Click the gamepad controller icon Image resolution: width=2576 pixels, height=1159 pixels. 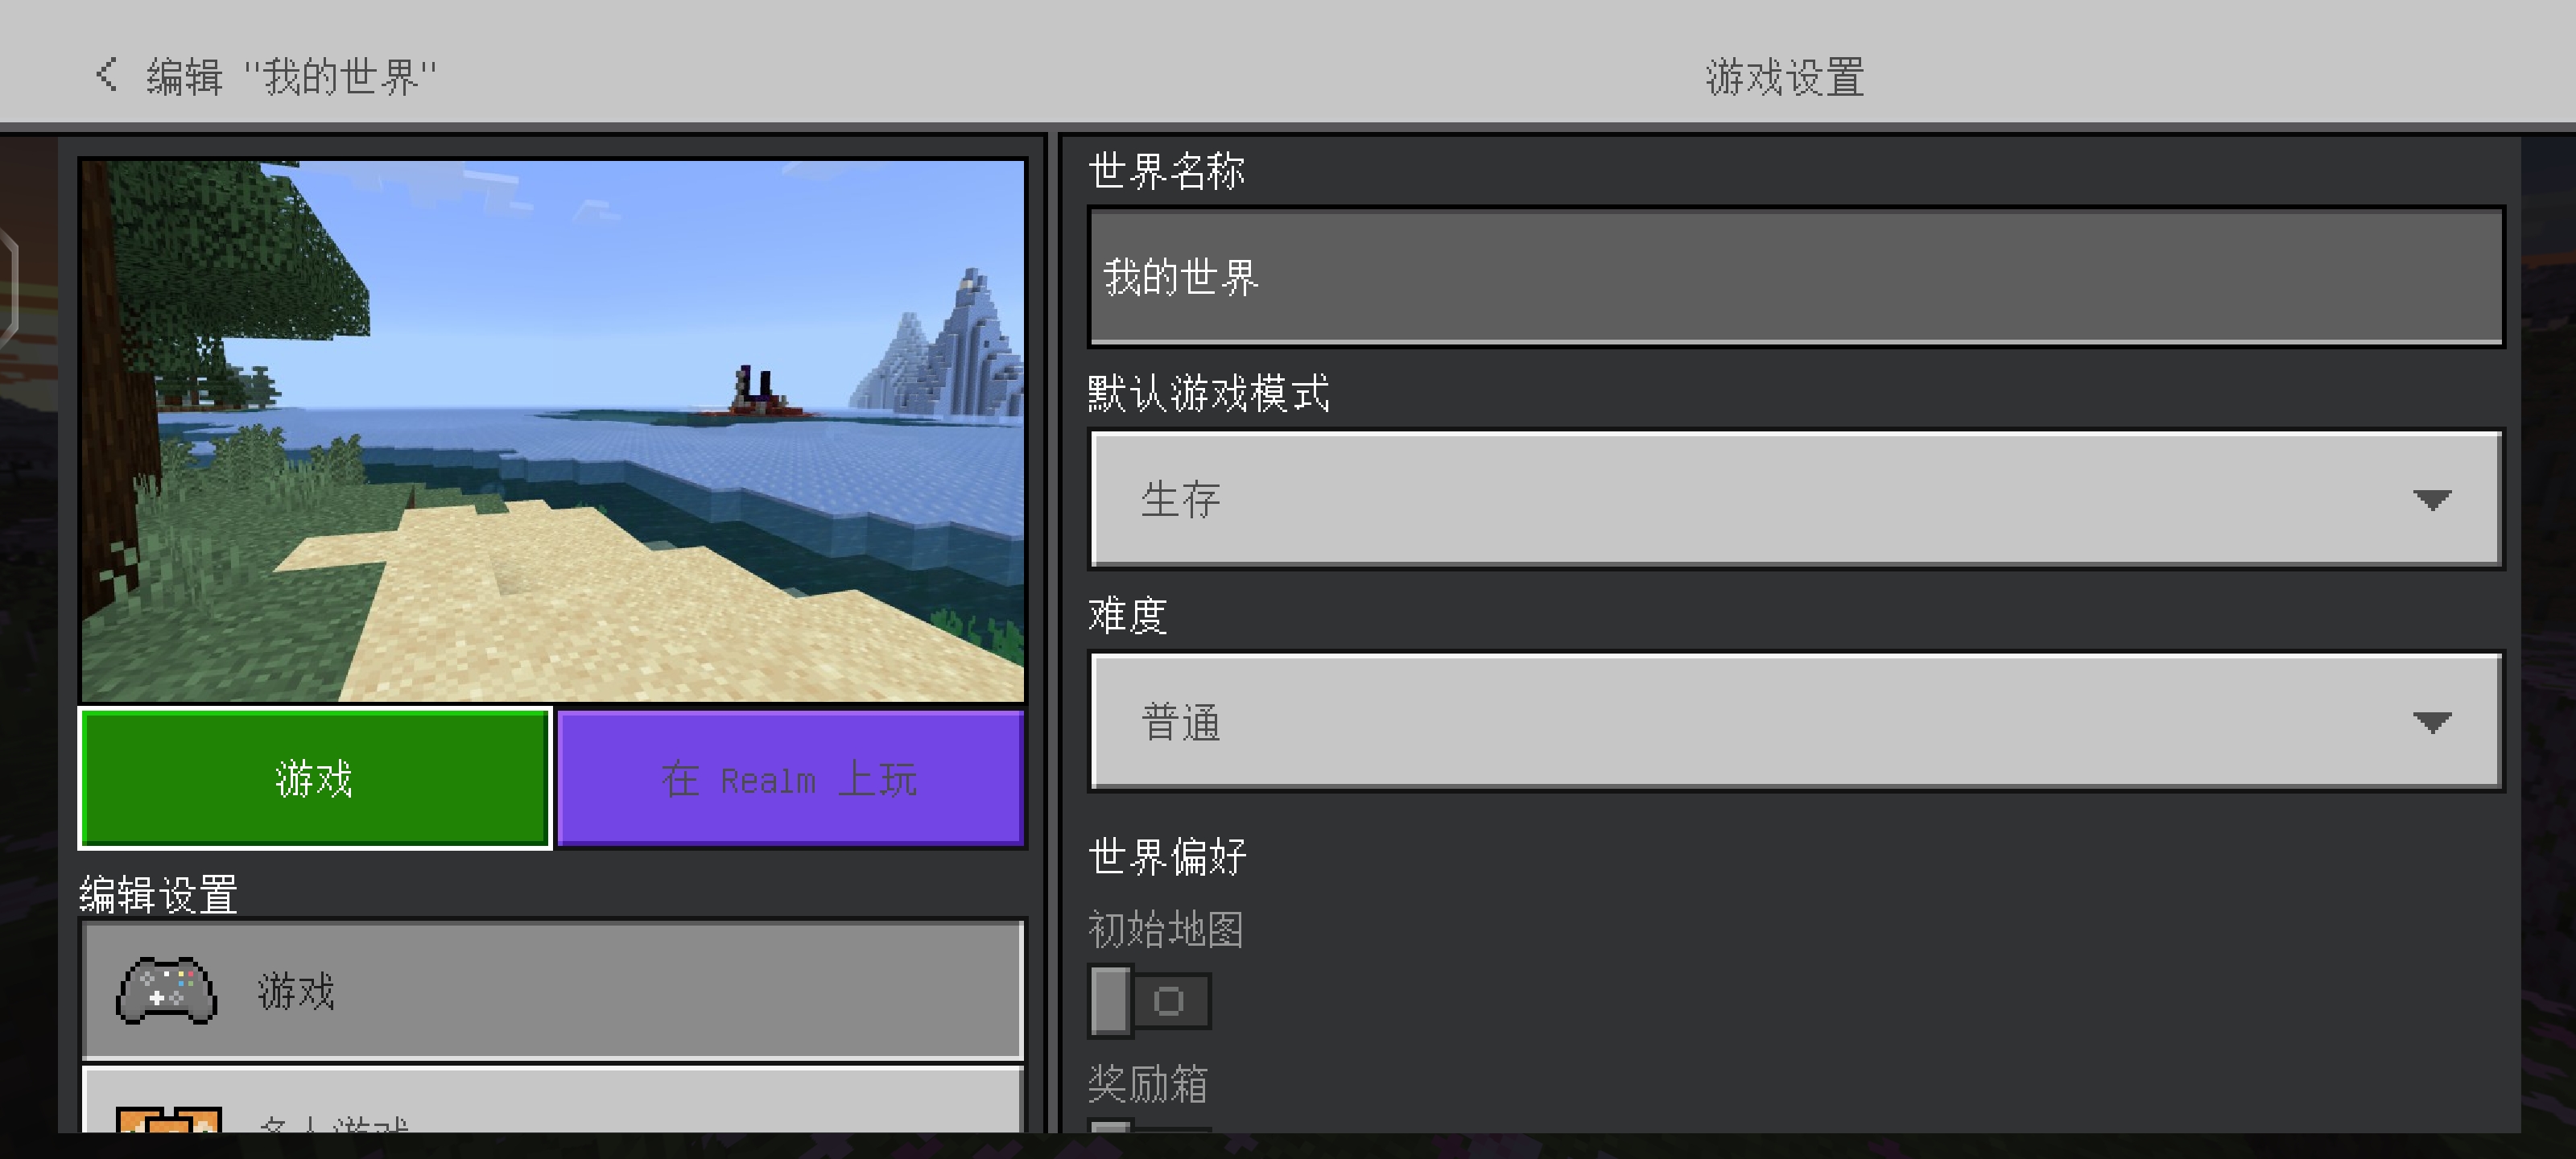pyautogui.click(x=166, y=990)
